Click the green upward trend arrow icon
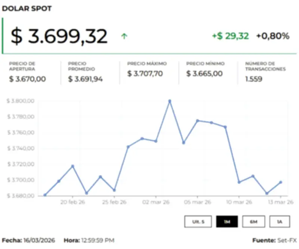The height and width of the screenshot is (249, 299). pos(125,36)
